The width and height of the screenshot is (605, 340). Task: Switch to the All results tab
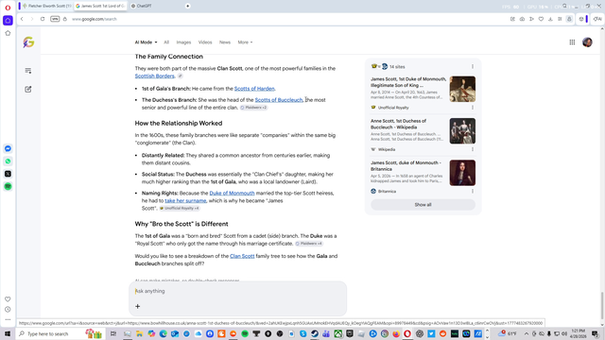166,42
